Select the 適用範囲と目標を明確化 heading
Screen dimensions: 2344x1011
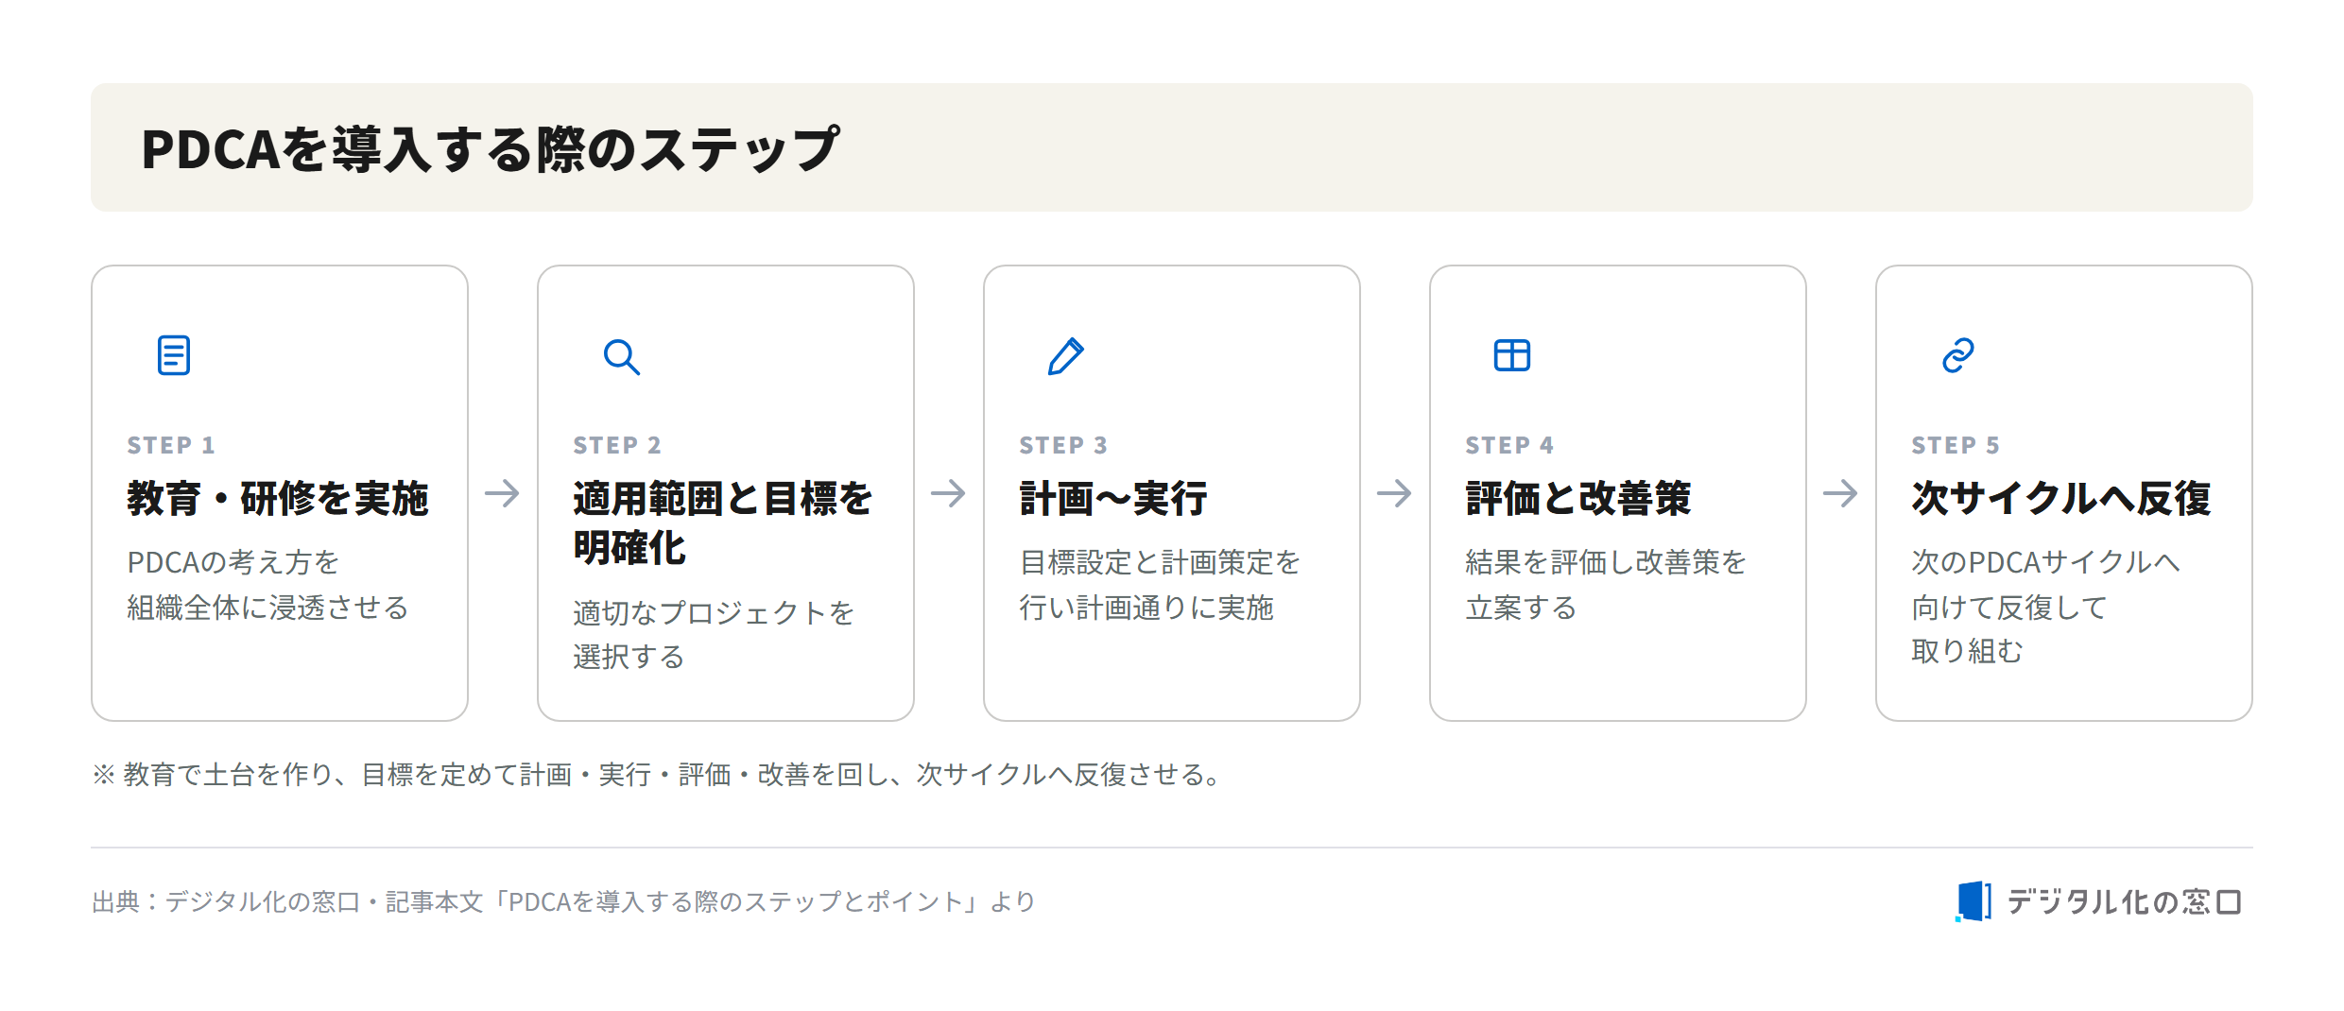coord(723,523)
